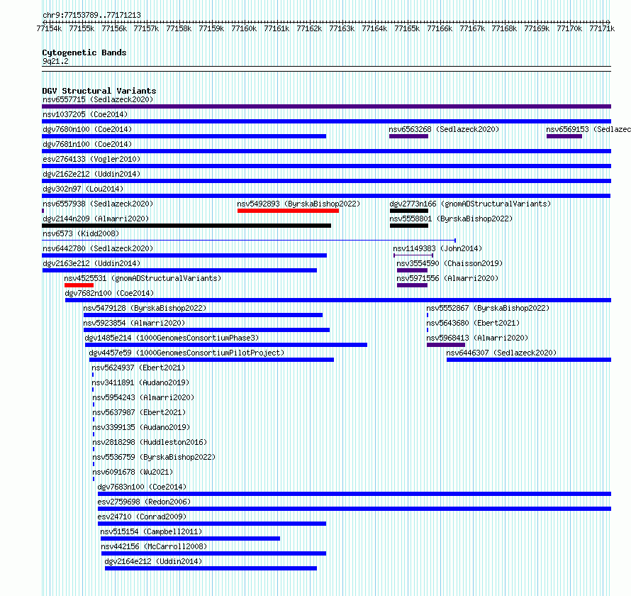Open dgv2773n166 (gnomADStructuralVariants) label
Screen dimensions: 631x596
click(470, 204)
